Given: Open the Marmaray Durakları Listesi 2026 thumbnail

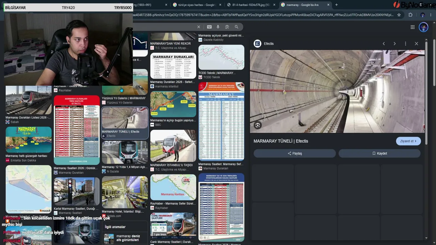Looking at the screenshot, I should [x=29, y=101].
